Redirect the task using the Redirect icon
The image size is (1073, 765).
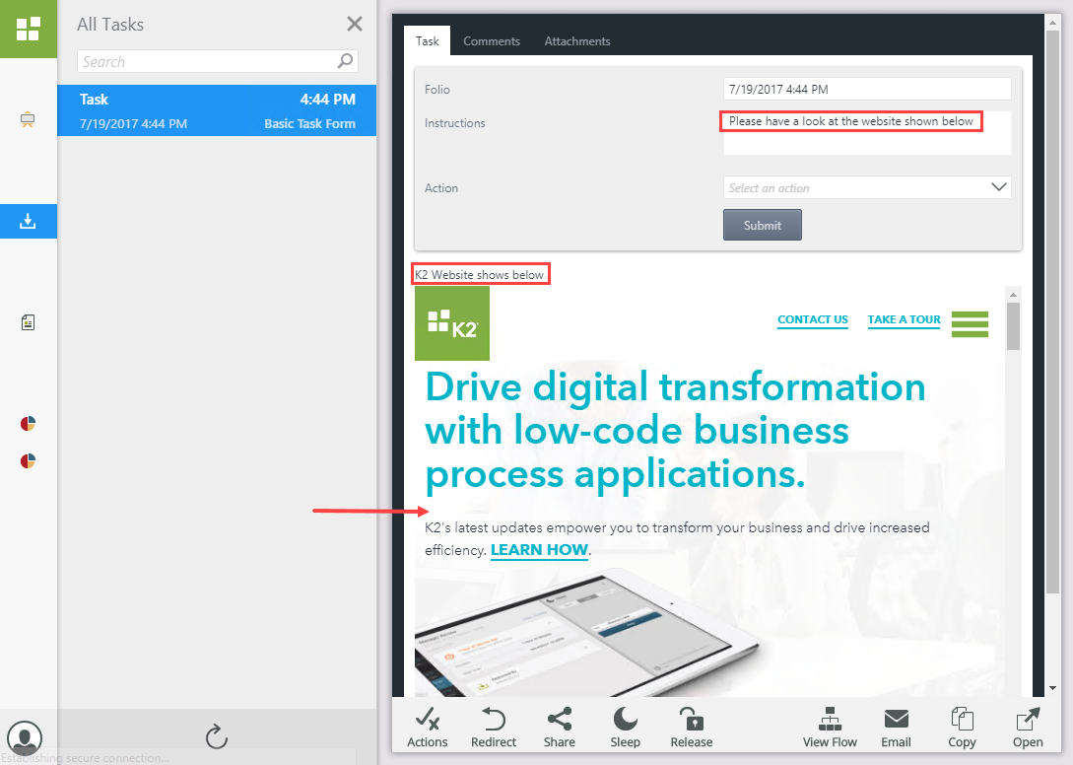[x=493, y=727]
